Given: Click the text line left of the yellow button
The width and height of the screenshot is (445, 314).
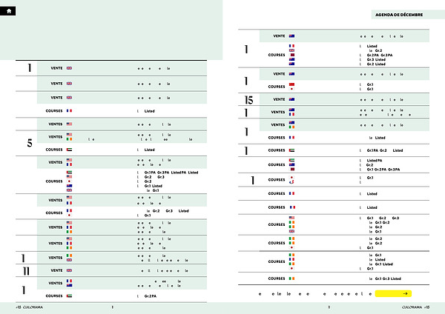Looking at the screenshot, I should click(313, 294).
